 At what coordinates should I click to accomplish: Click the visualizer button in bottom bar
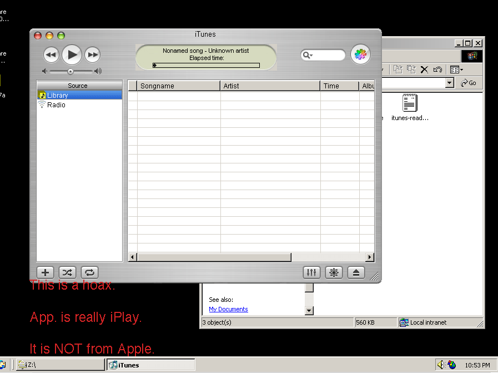334,272
